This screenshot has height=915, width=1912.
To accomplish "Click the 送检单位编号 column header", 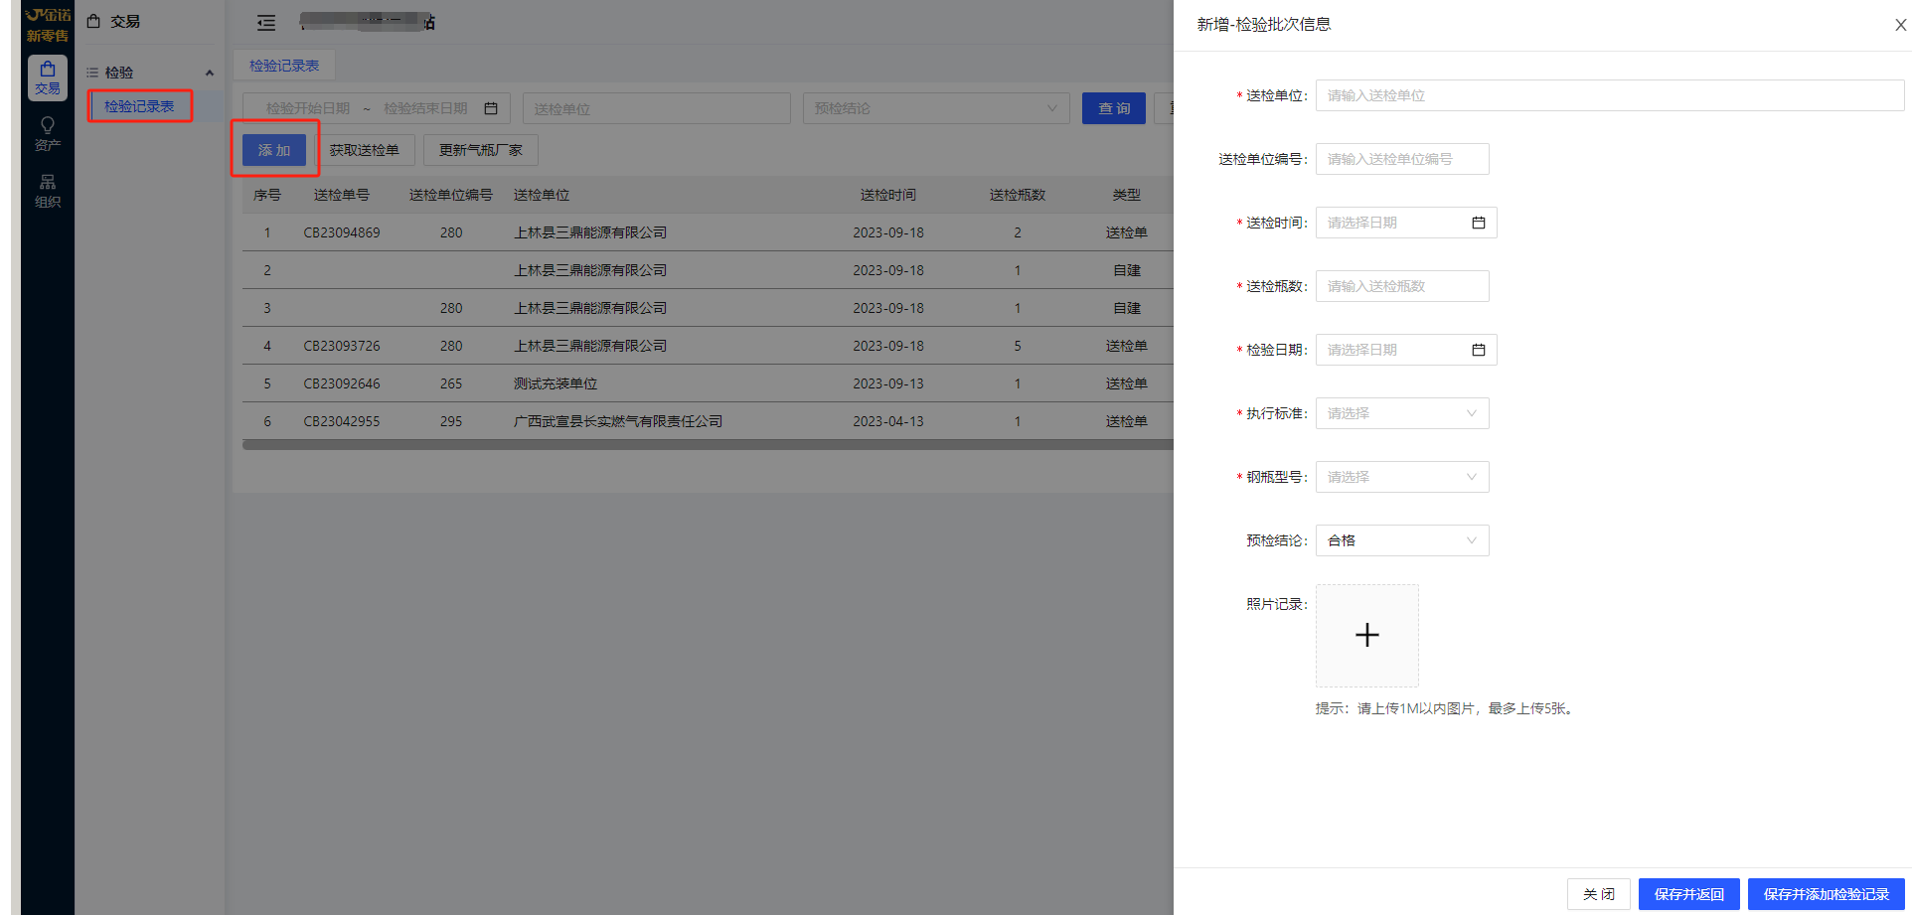I will (451, 195).
